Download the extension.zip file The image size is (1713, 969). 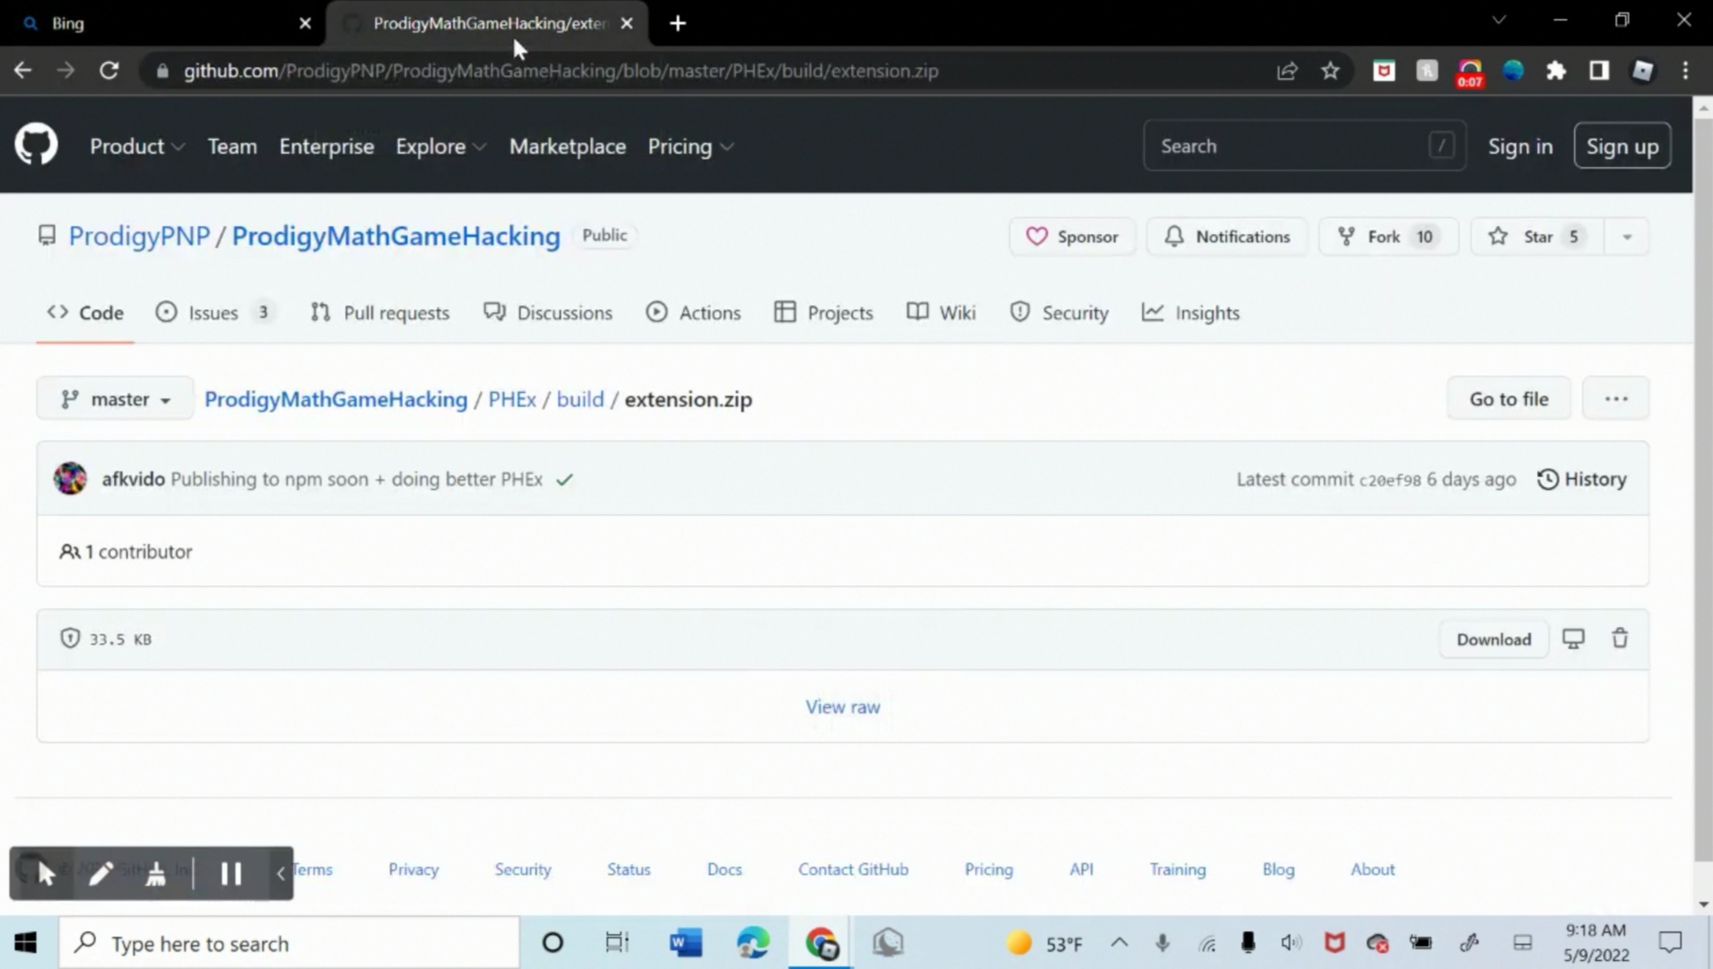[x=1493, y=640]
